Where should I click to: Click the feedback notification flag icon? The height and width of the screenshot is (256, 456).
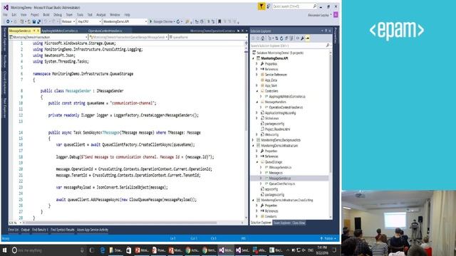click(x=261, y=6)
